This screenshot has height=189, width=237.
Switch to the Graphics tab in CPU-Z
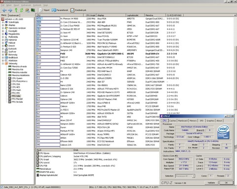coord(210,121)
